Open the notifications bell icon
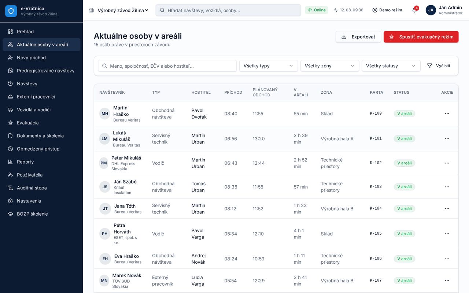Screen dimensions: 469x293 click(x=415, y=10)
